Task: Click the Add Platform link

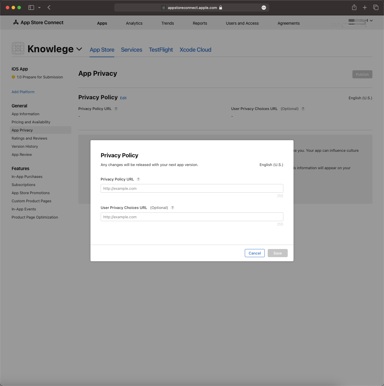Action: pyautogui.click(x=23, y=92)
